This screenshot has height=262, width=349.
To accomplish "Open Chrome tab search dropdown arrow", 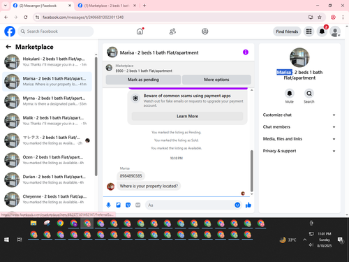I will [6, 6].
